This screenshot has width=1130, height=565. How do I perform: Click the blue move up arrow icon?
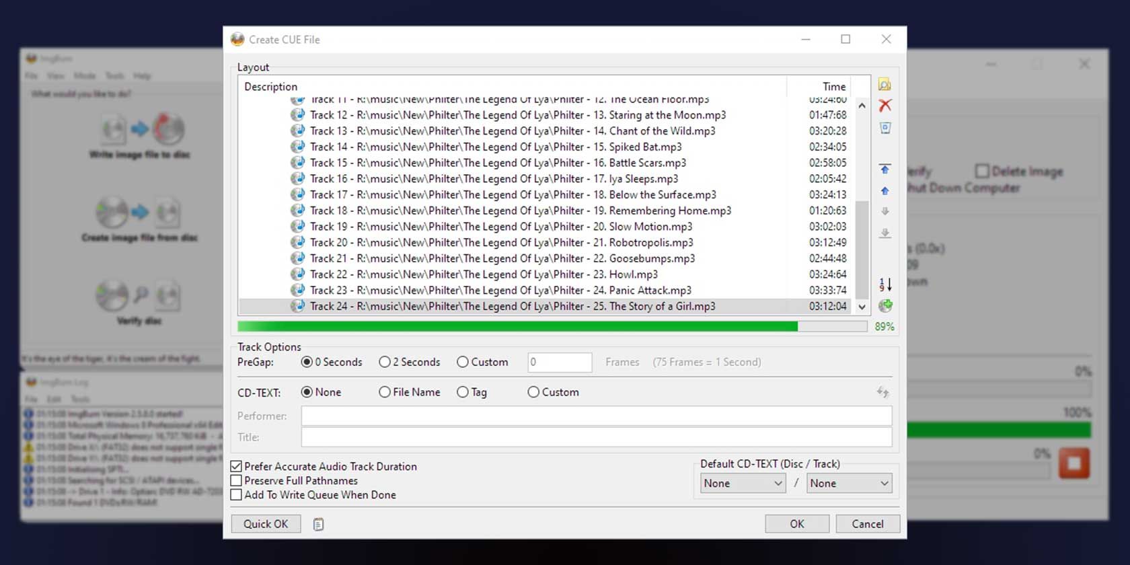(885, 191)
